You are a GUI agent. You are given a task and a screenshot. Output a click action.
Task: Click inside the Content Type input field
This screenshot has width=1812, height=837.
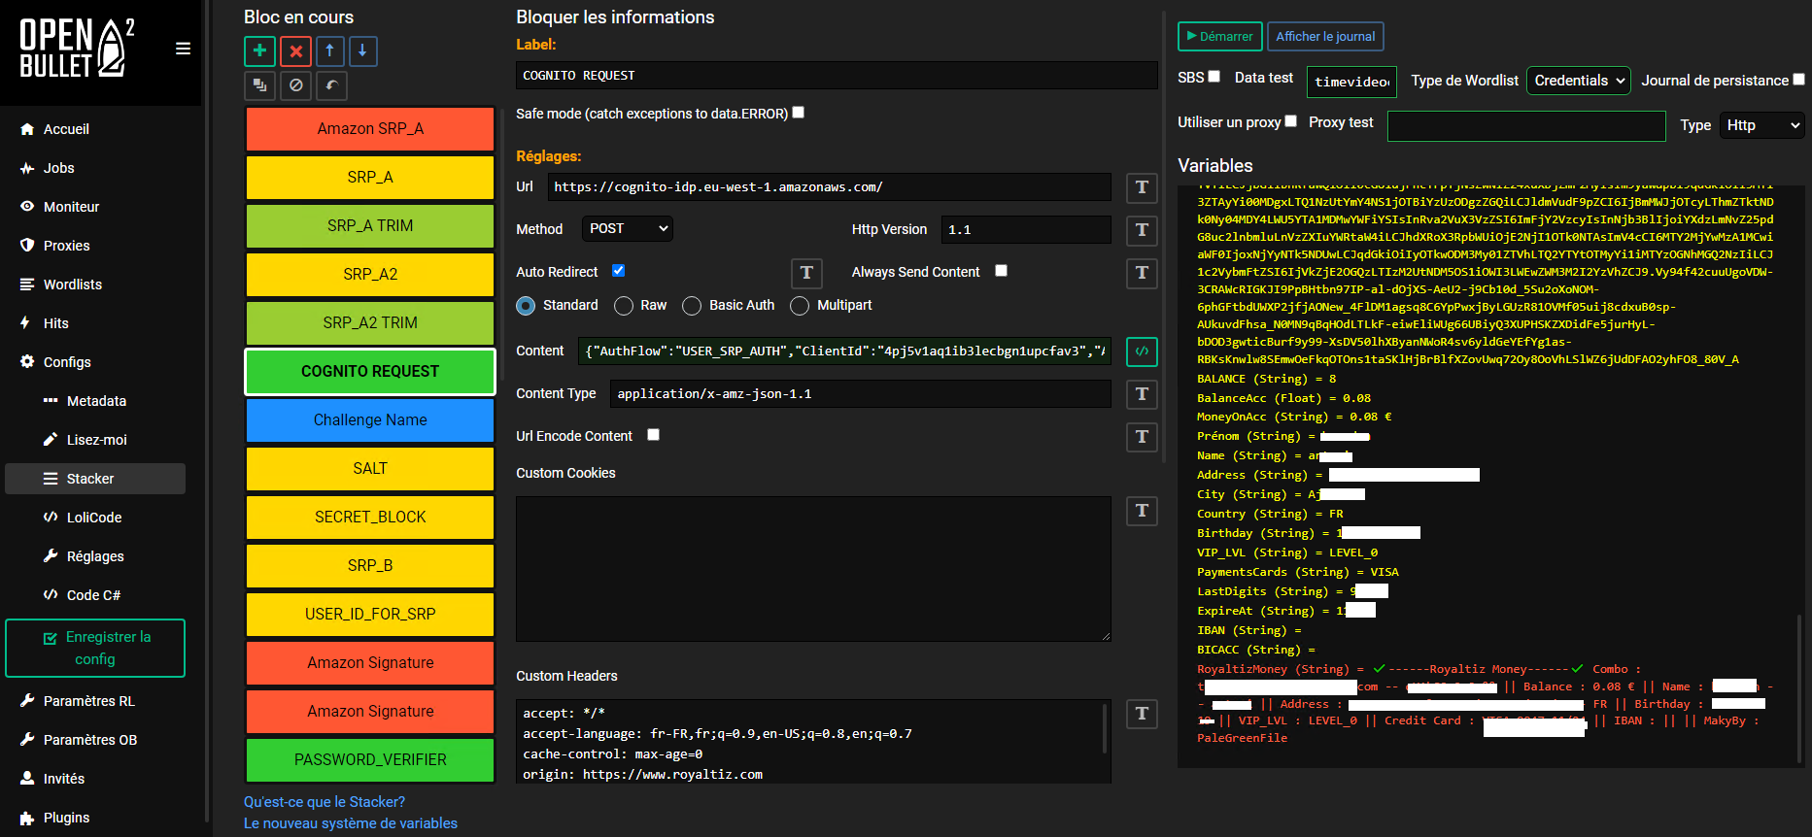tap(860, 393)
